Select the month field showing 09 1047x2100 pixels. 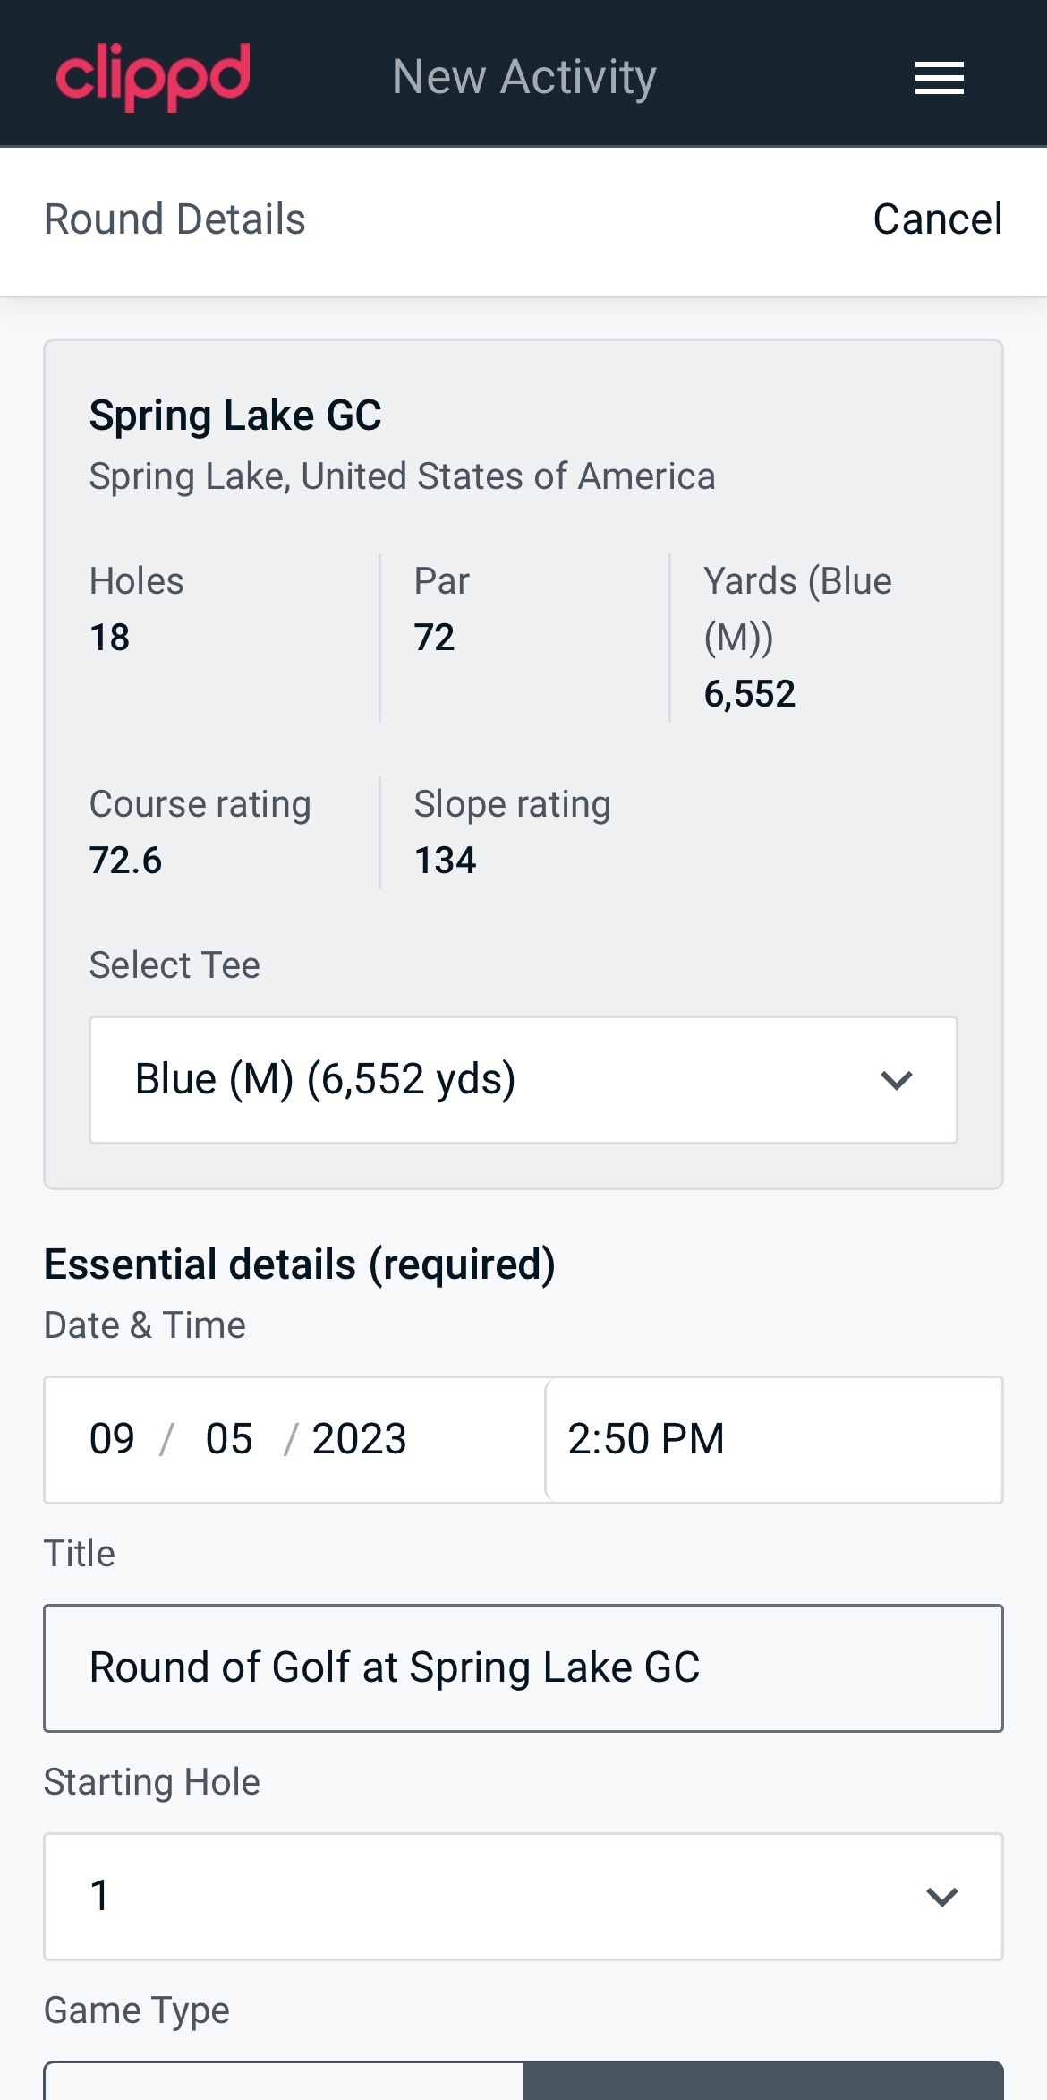[112, 1439]
